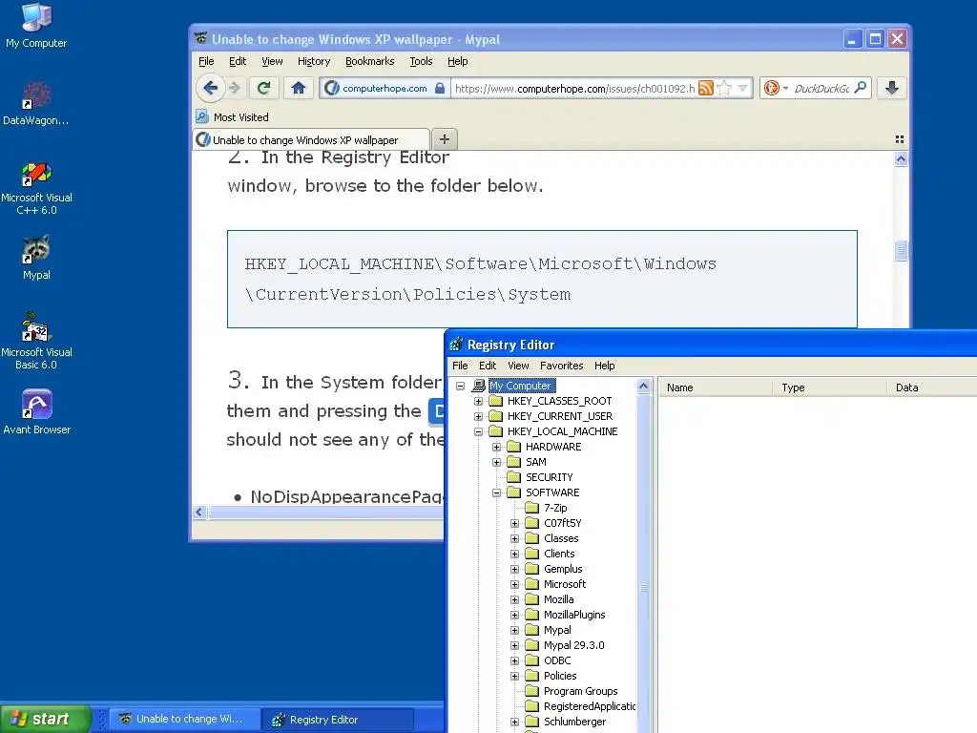The height and width of the screenshot is (733, 977).
Task: Click the tab groups grid icon
Action: [899, 139]
